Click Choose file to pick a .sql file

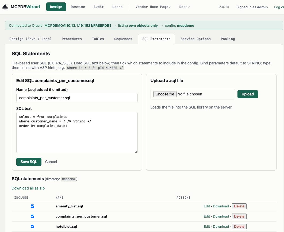pyautogui.click(x=165, y=94)
